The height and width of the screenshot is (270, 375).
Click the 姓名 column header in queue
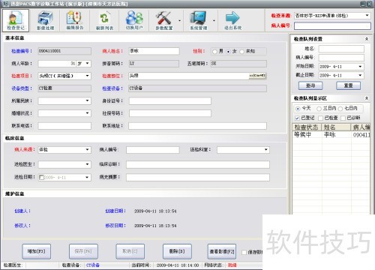336,127
